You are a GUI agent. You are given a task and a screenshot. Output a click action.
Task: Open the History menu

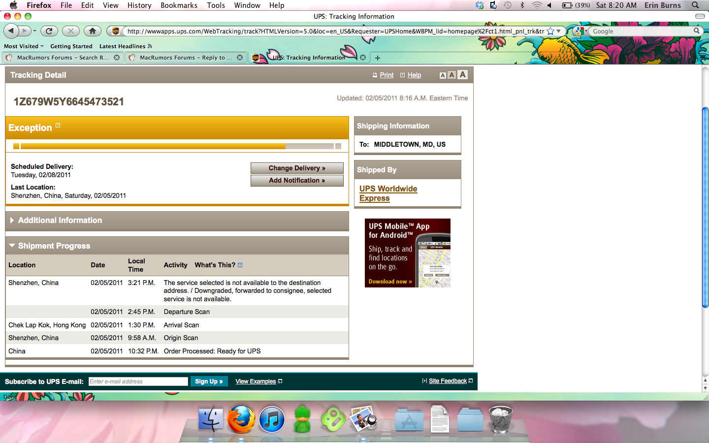[x=139, y=5]
